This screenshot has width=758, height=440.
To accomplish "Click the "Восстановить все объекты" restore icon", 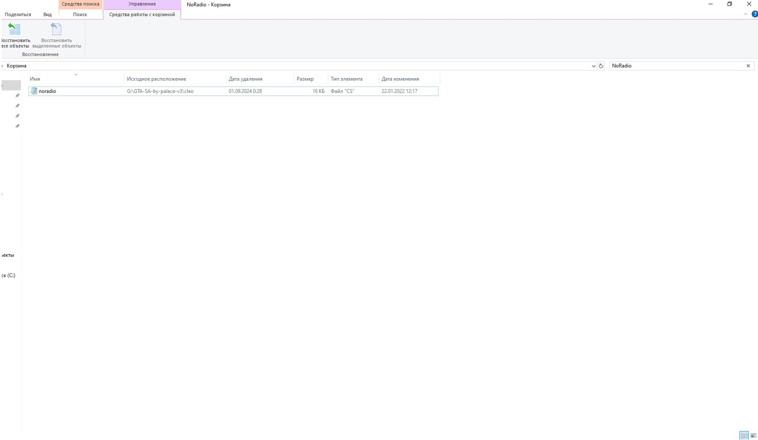I will click(15, 29).
